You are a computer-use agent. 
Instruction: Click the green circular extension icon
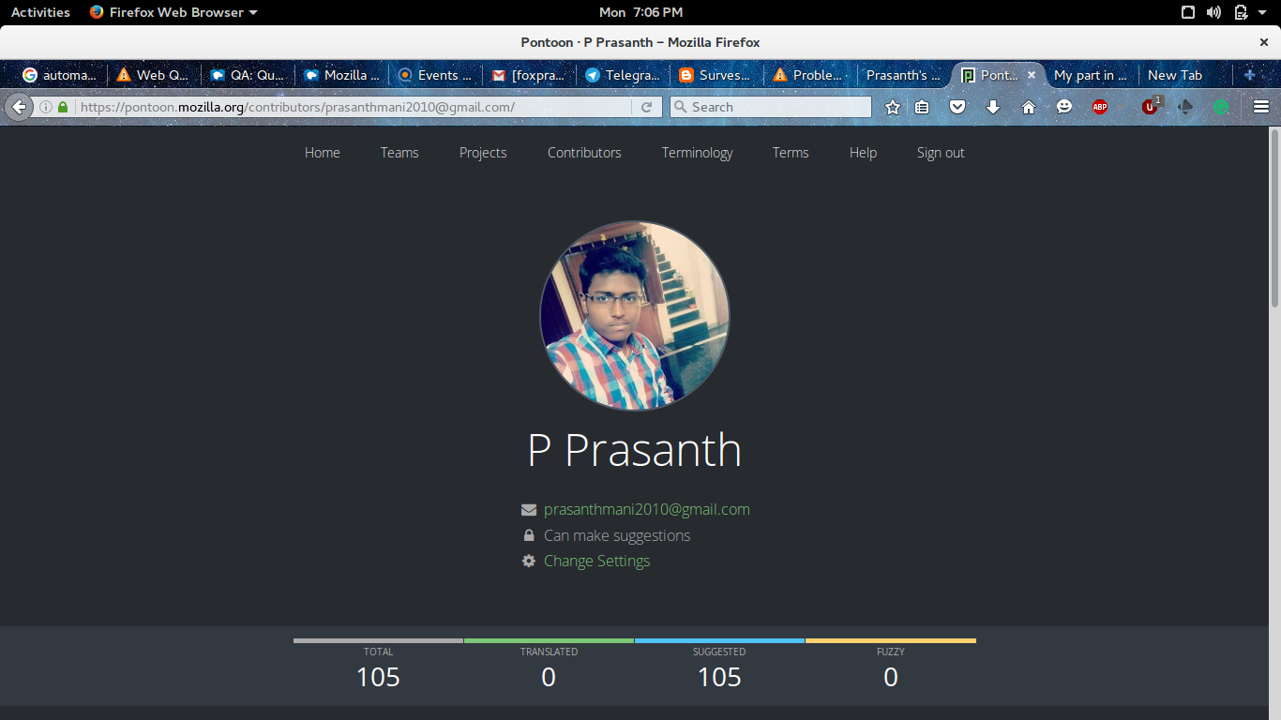pyautogui.click(x=1221, y=107)
